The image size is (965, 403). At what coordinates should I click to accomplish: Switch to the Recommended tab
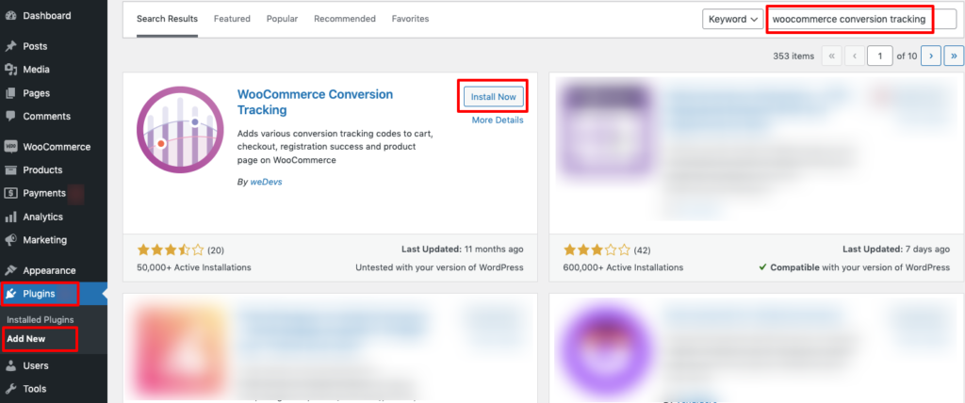coord(345,19)
